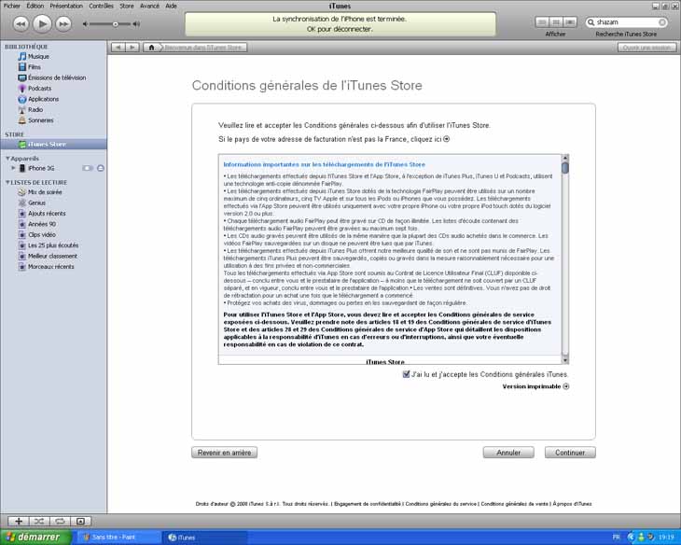The width and height of the screenshot is (681, 545).
Task: Open the Fichier menu
Action: point(12,6)
